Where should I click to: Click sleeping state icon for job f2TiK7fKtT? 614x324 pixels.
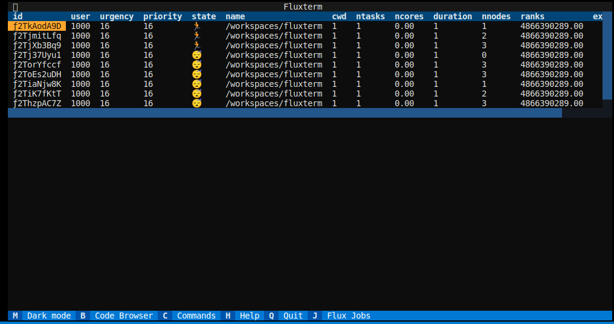click(196, 94)
